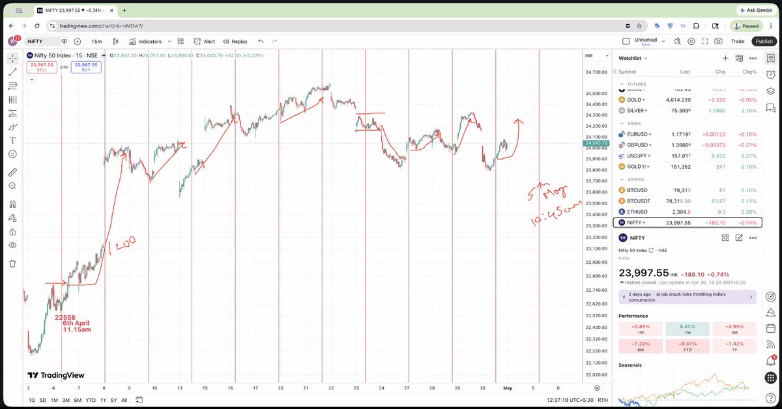
Task: Publish the chart idea
Action: [764, 41]
